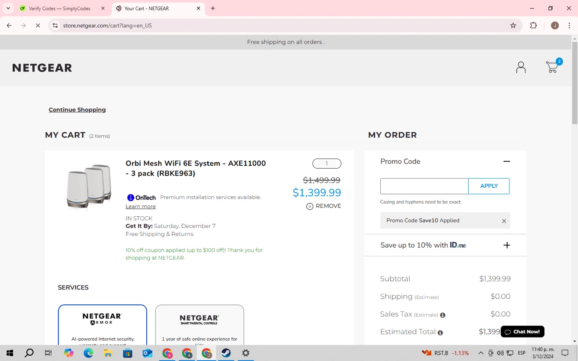Remove the Orbi Mesh item
The image size is (578, 361).
pos(324,206)
